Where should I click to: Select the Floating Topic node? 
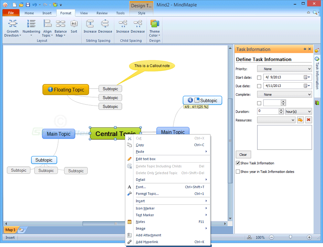point(66,90)
